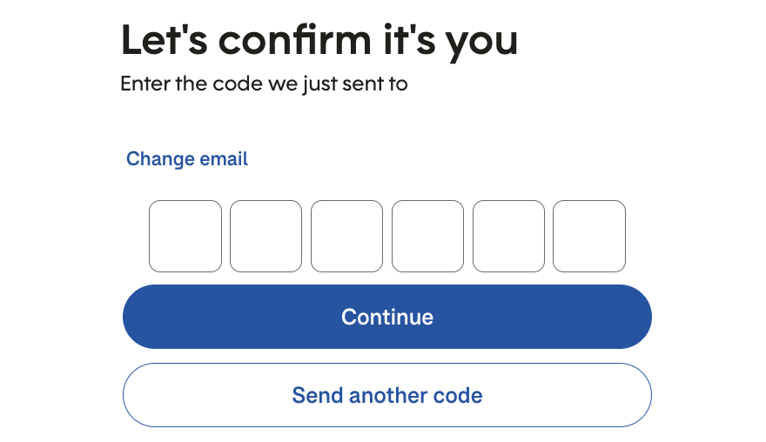Focus the first code digit box
766x442 pixels.
(x=185, y=236)
